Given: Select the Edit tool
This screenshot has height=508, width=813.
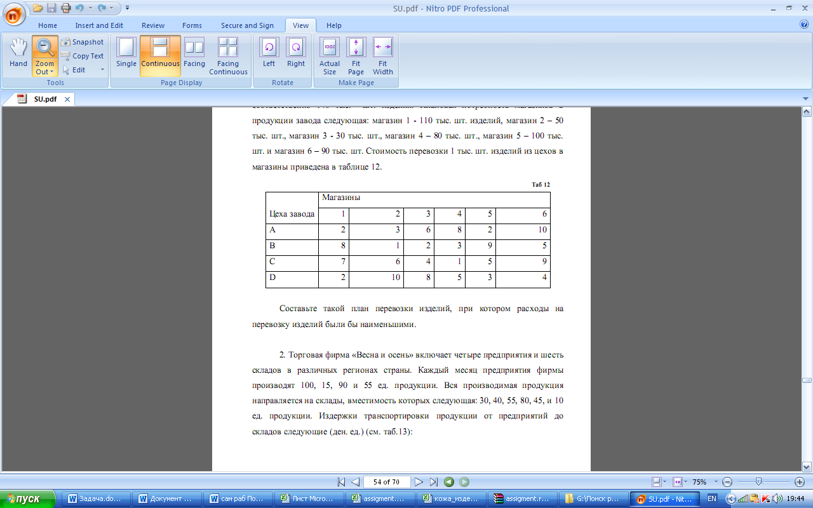Looking at the screenshot, I should pyautogui.click(x=74, y=70).
